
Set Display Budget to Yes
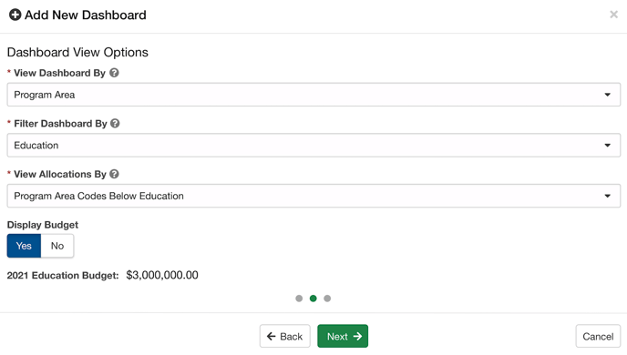pos(24,246)
